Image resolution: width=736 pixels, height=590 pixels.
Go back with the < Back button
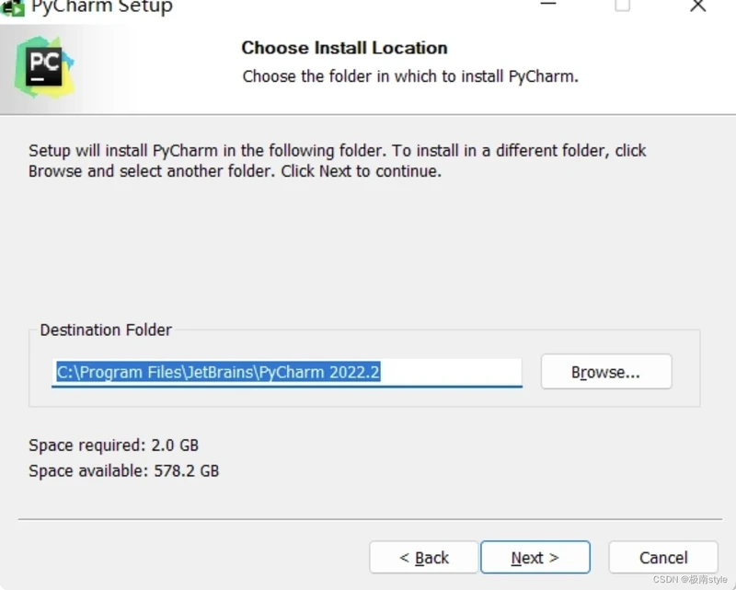coord(424,557)
